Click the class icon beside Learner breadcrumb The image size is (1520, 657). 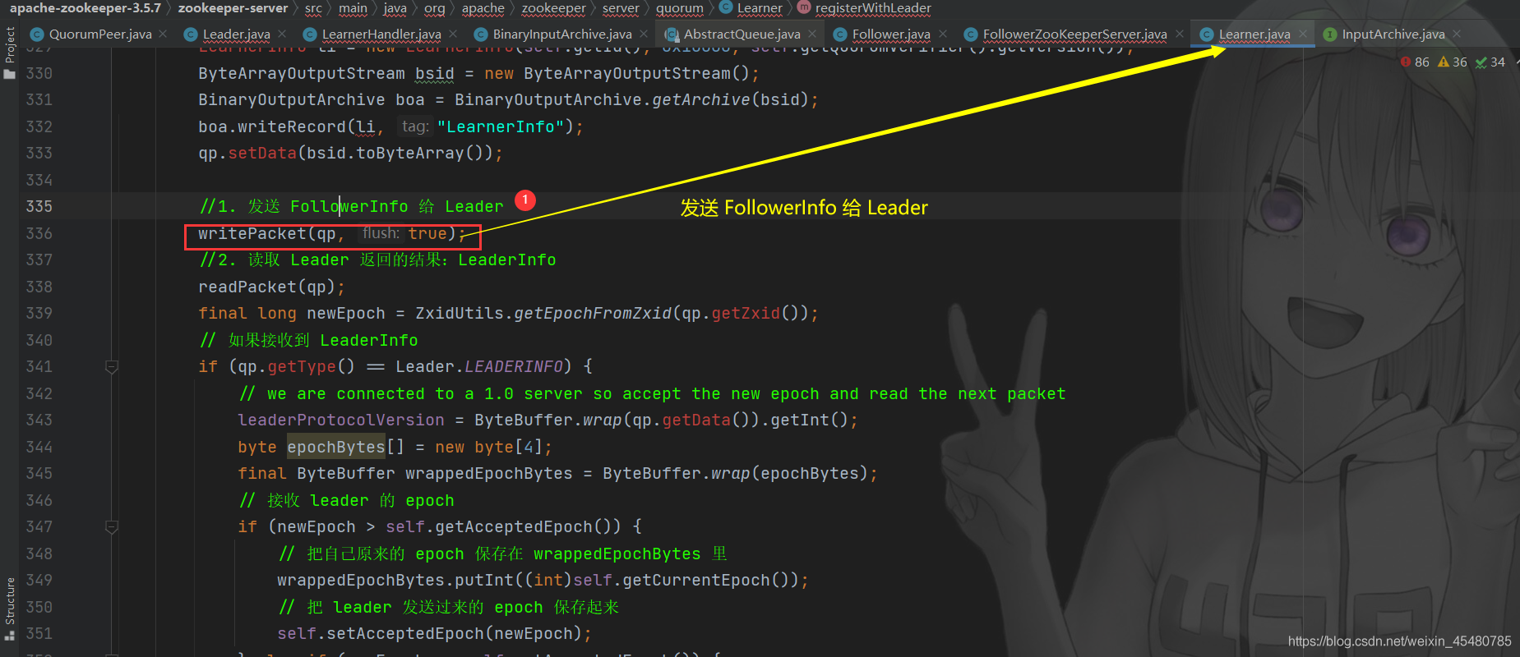(725, 7)
